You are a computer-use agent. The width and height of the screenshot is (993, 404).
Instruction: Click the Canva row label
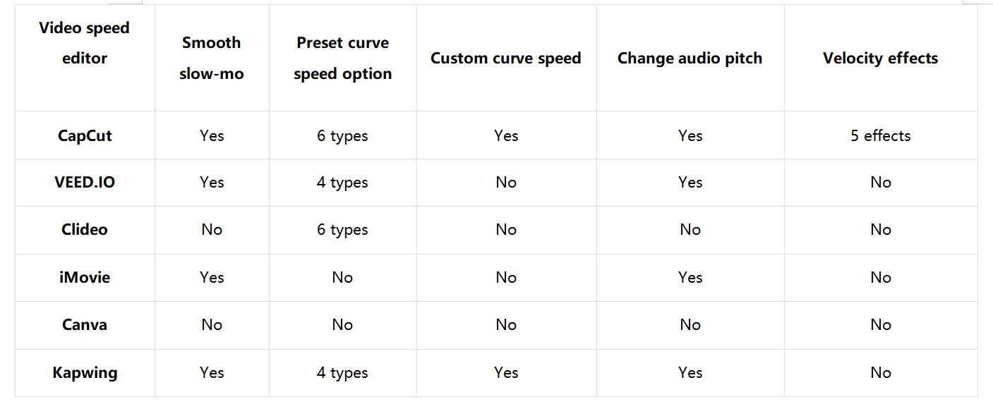85,324
